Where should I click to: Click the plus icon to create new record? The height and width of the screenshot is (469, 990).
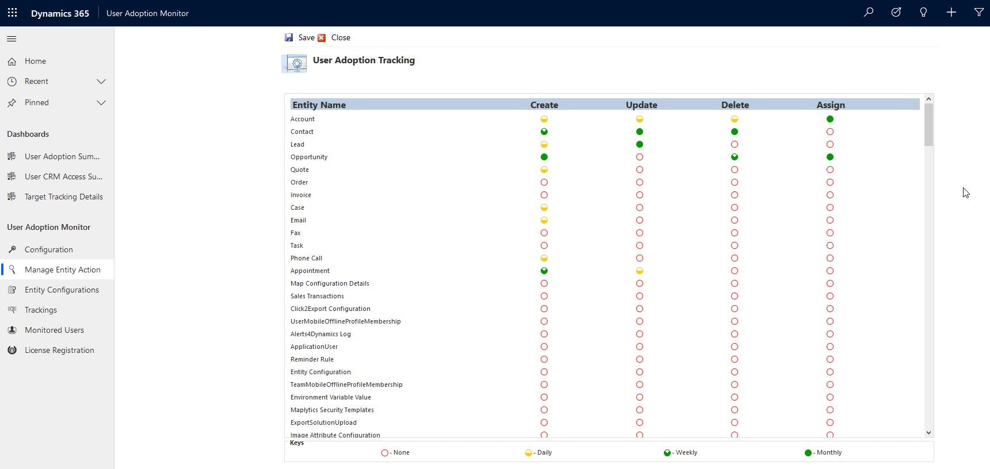pos(951,12)
